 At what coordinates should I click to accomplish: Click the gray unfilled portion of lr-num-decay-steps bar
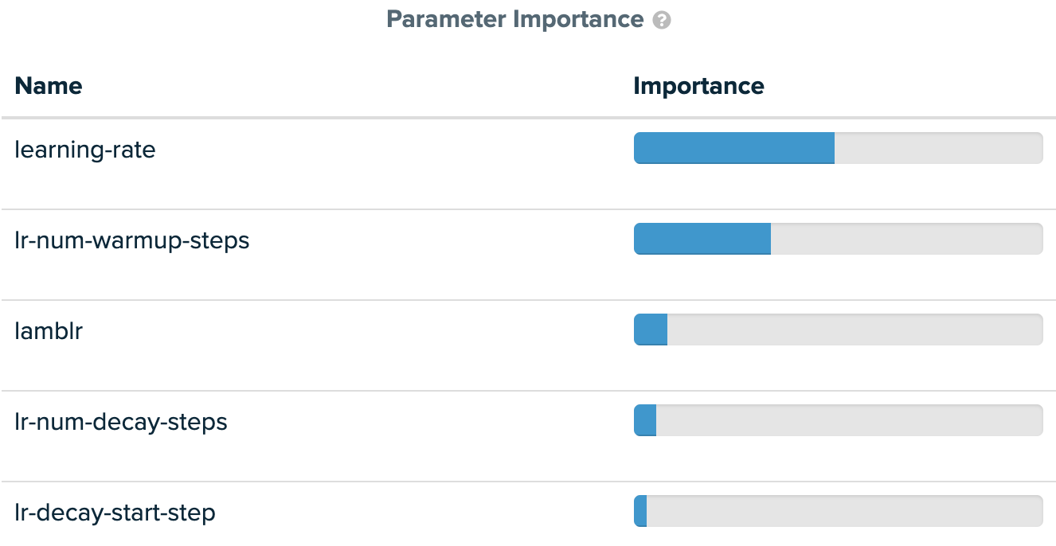[x=849, y=420]
